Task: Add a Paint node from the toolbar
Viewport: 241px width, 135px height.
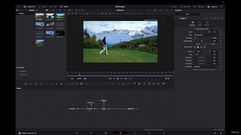Action: 41,84
